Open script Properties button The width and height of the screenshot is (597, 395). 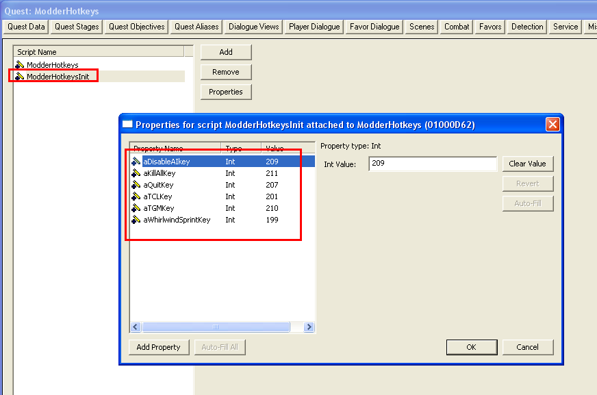[226, 92]
